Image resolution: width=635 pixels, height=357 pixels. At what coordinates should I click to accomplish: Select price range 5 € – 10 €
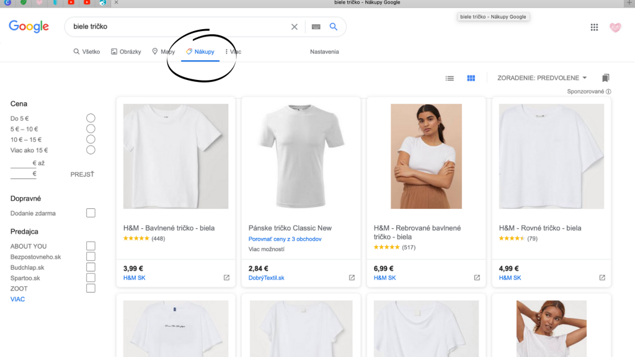pos(91,129)
